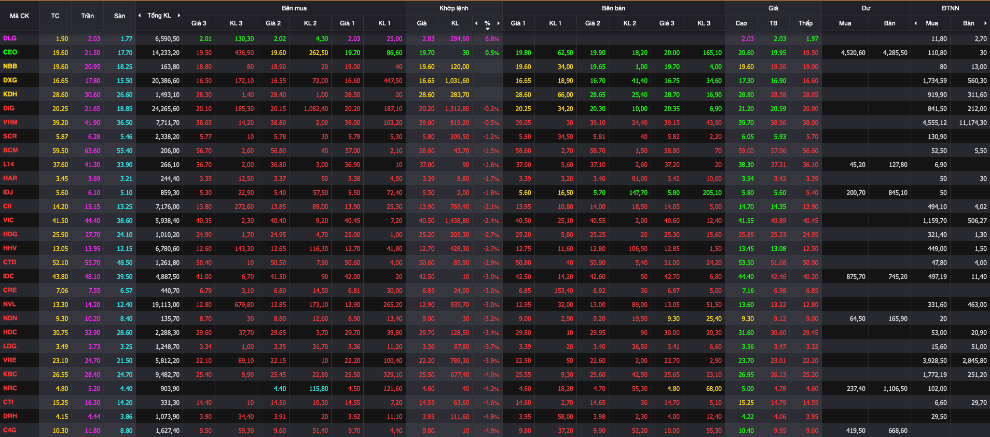Sort by the TB column header
This screenshot has width=990, height=437.
click(773, 23)
